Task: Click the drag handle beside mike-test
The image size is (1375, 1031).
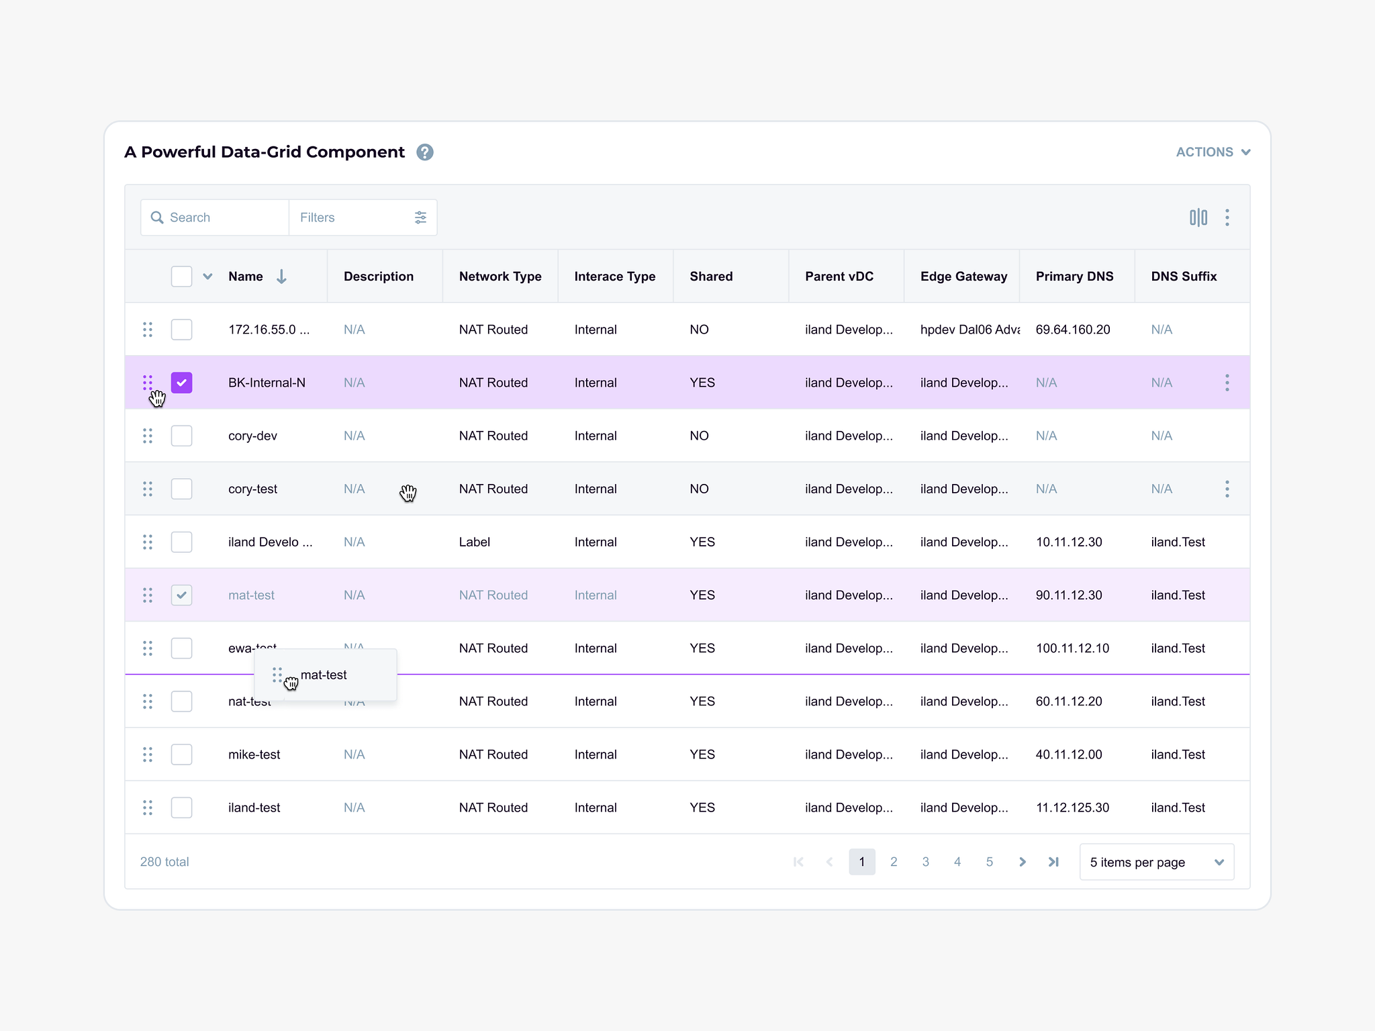Action: (x=148, y=754)
